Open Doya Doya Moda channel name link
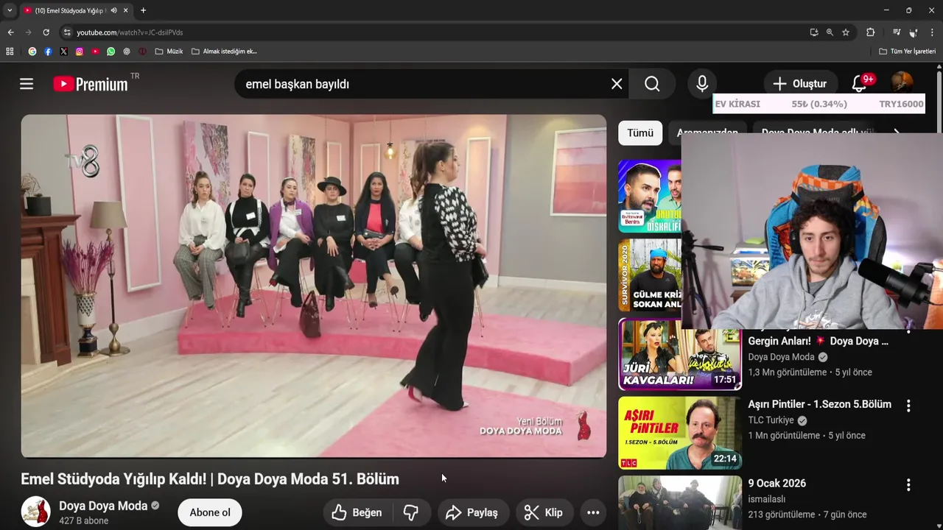 coord(103,506)
